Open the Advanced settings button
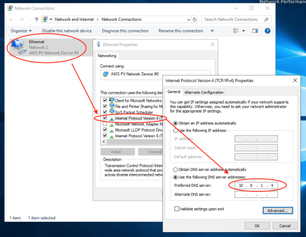The height and width of the screenshot is (237, 306). point(278,211)
